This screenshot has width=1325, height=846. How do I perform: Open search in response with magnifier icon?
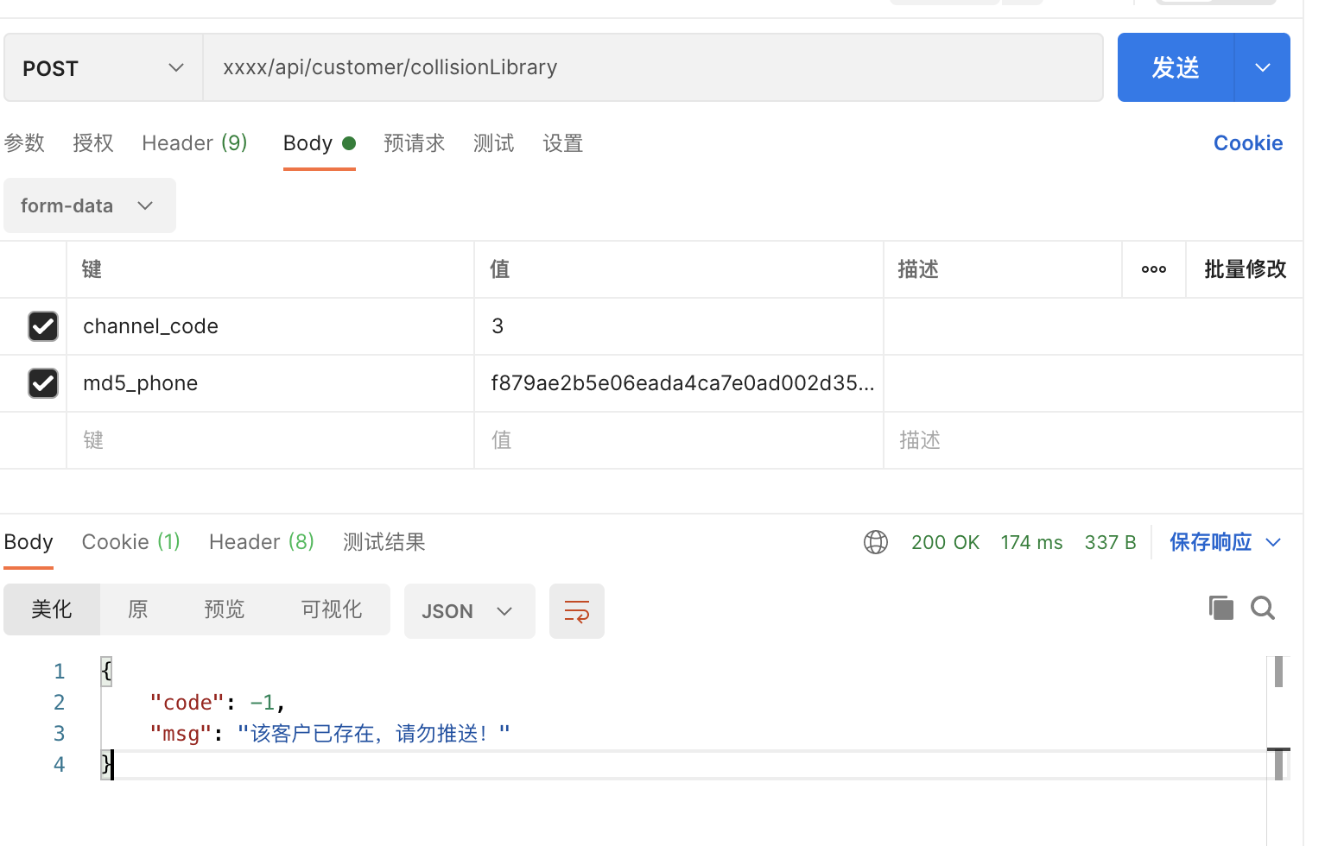[1262, 608]
